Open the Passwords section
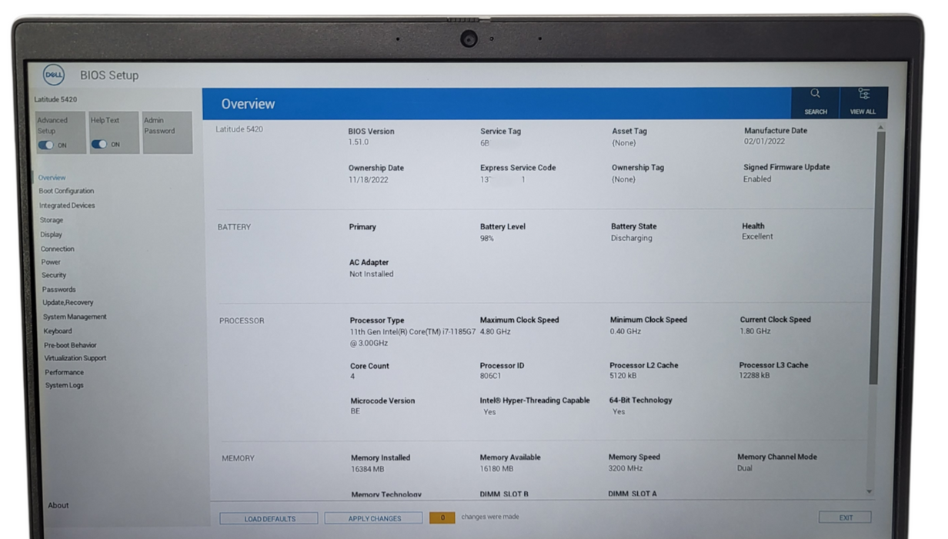The height and width of the screenshot is (539, 948). (59, 290)
